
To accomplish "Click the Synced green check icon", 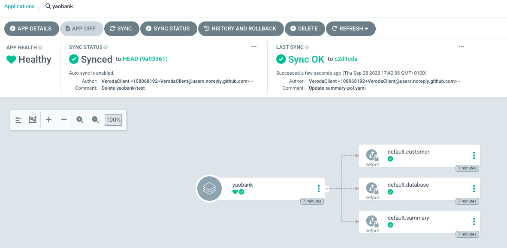I will 74,59.
